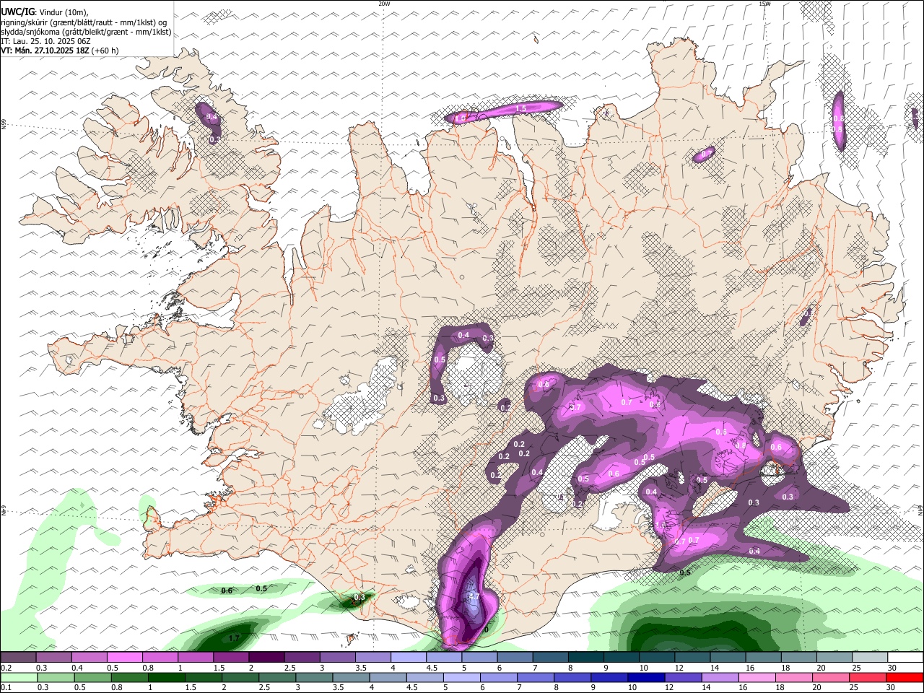Pick top-row legend swatch between 9 and 10

(x=621, y=657)
